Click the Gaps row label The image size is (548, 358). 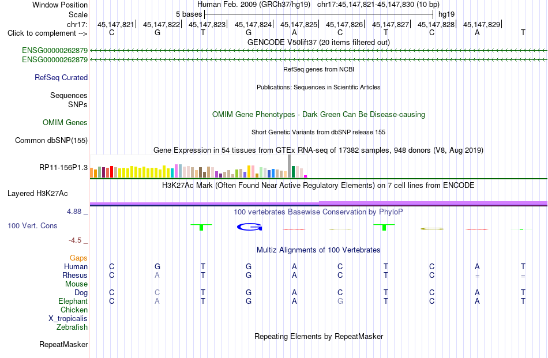click(x=78, y=258)
